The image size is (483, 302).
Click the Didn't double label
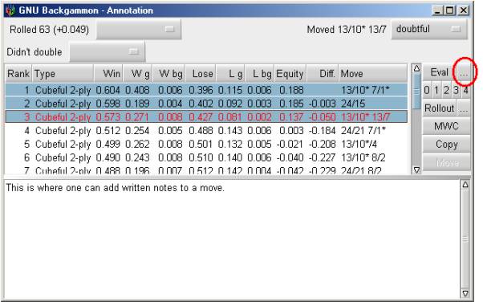[x=34, y=52]
